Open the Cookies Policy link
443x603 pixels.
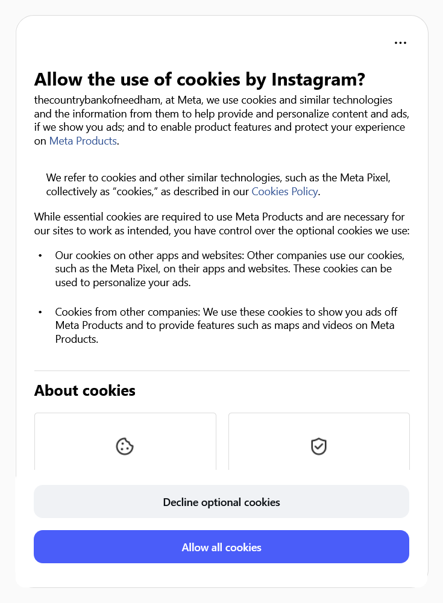click(284, 192)
